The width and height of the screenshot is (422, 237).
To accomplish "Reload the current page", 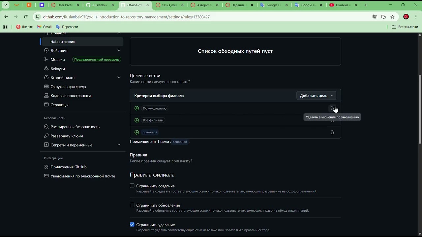I will coord(26,17).
